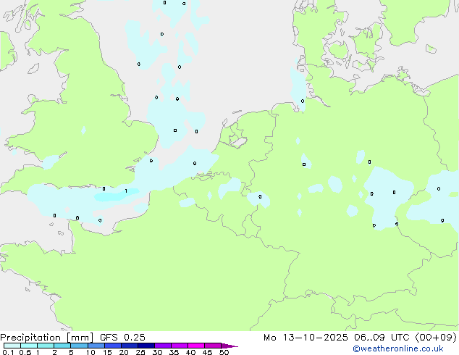Viewport: 459px width, 355px height.
Task: Click the above-50 legend arrow tip
Action: click(230, 346)
